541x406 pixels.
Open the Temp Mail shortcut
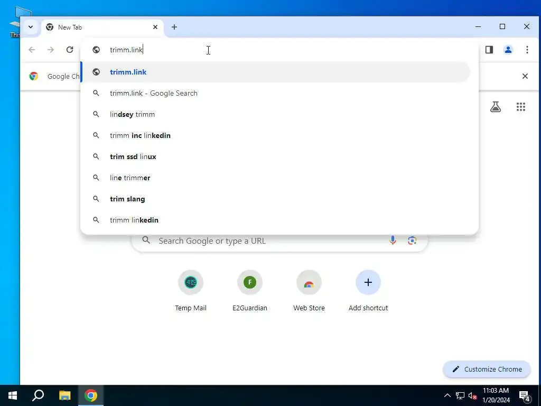pos(190,291)
